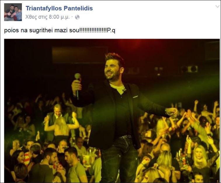Image resolution: width=221 pixels, height=183 pixels.
Task: Open the post timestamp Χθες στις 8:00 μ.μ.
Action: pos(48,17)
